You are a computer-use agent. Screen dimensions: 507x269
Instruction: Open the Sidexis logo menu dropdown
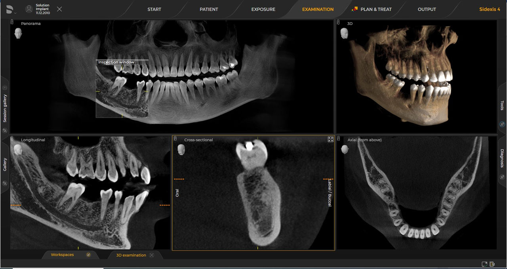11,10
